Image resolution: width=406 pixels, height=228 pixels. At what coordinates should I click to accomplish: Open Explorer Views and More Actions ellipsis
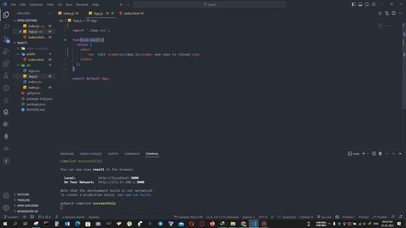49,13
